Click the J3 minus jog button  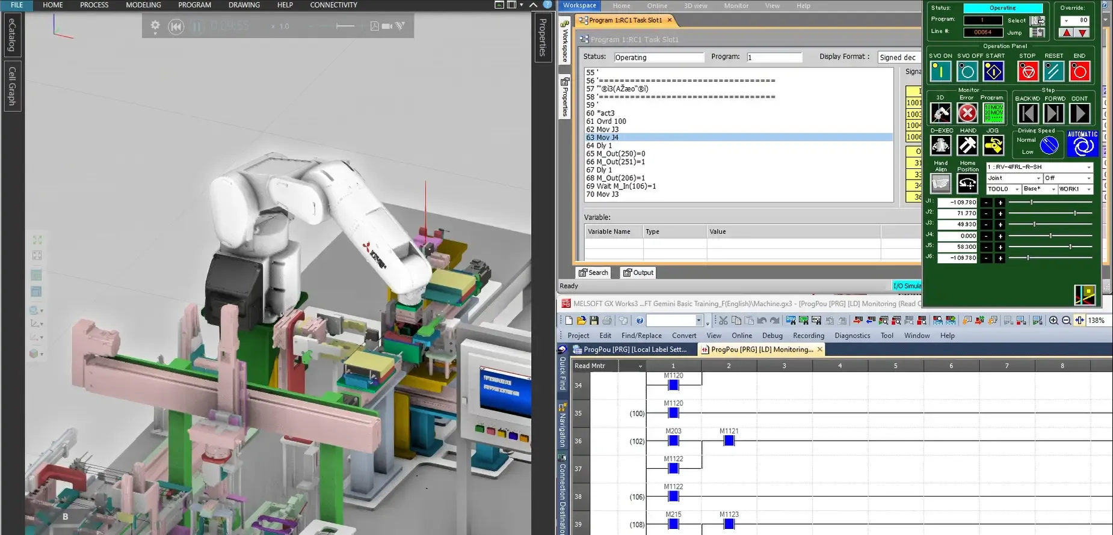pyautogui.click(x=986, y=225)
